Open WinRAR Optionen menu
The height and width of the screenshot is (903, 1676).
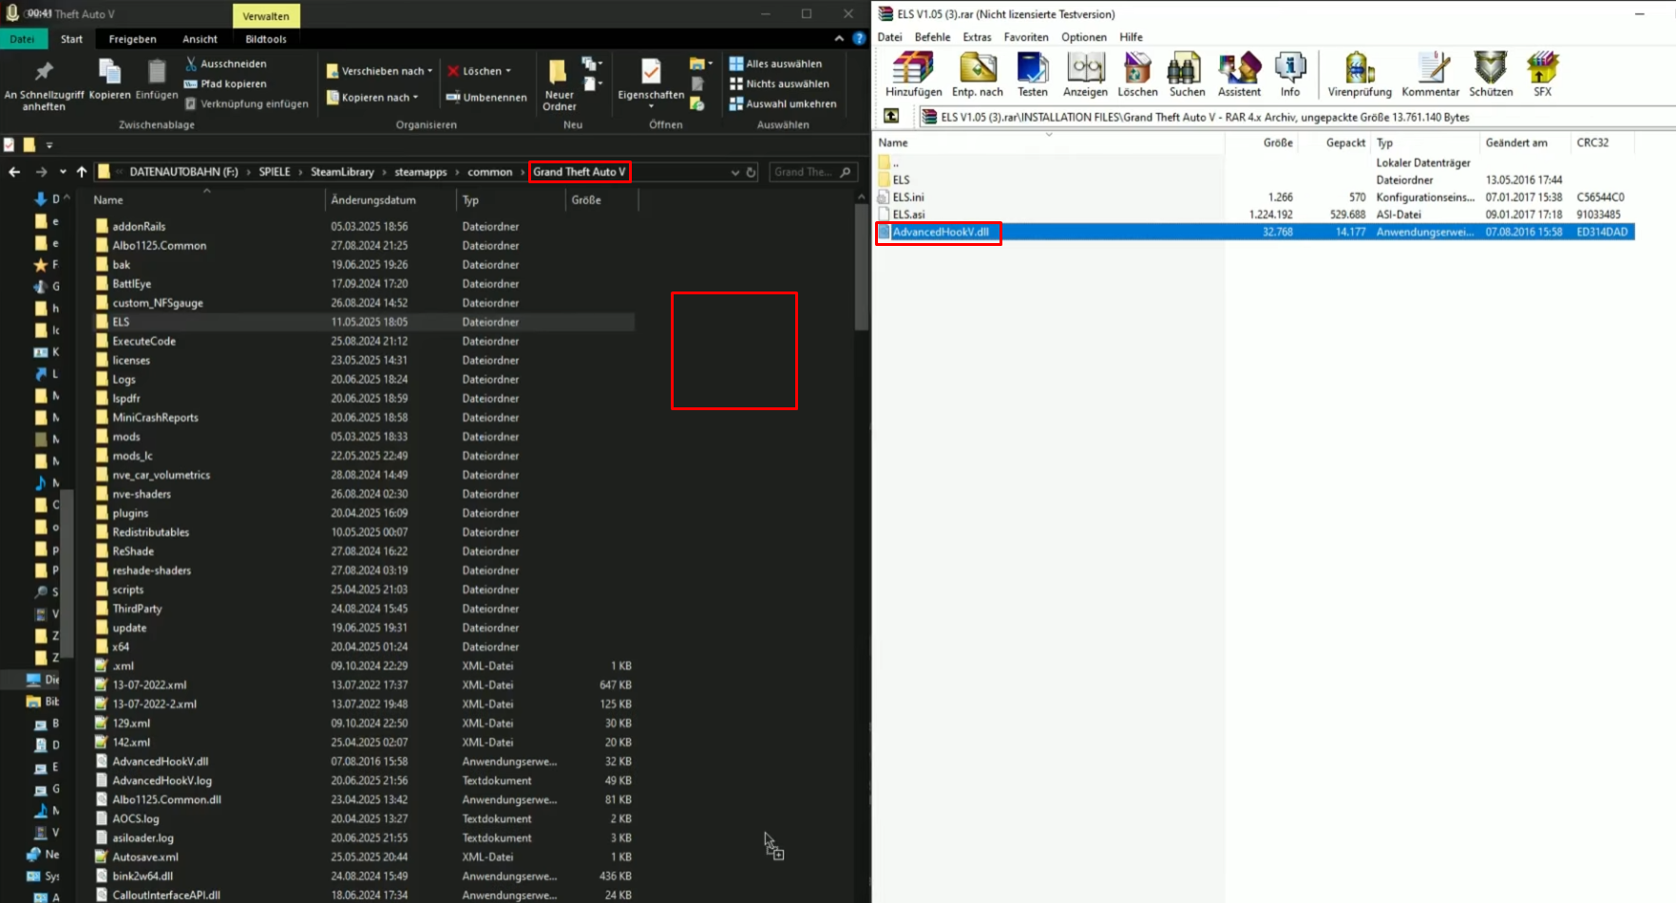(x=1084, y=37)
